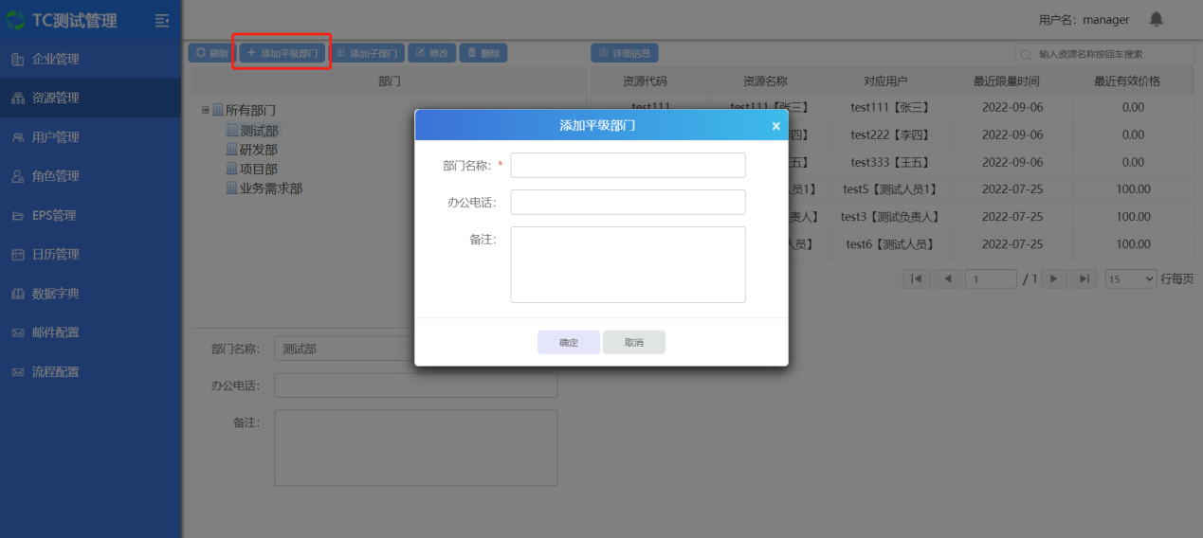Viewport: 1203px width, 538px height.
Task: Click the 确定 confirm button
Action: click(569, 342)
